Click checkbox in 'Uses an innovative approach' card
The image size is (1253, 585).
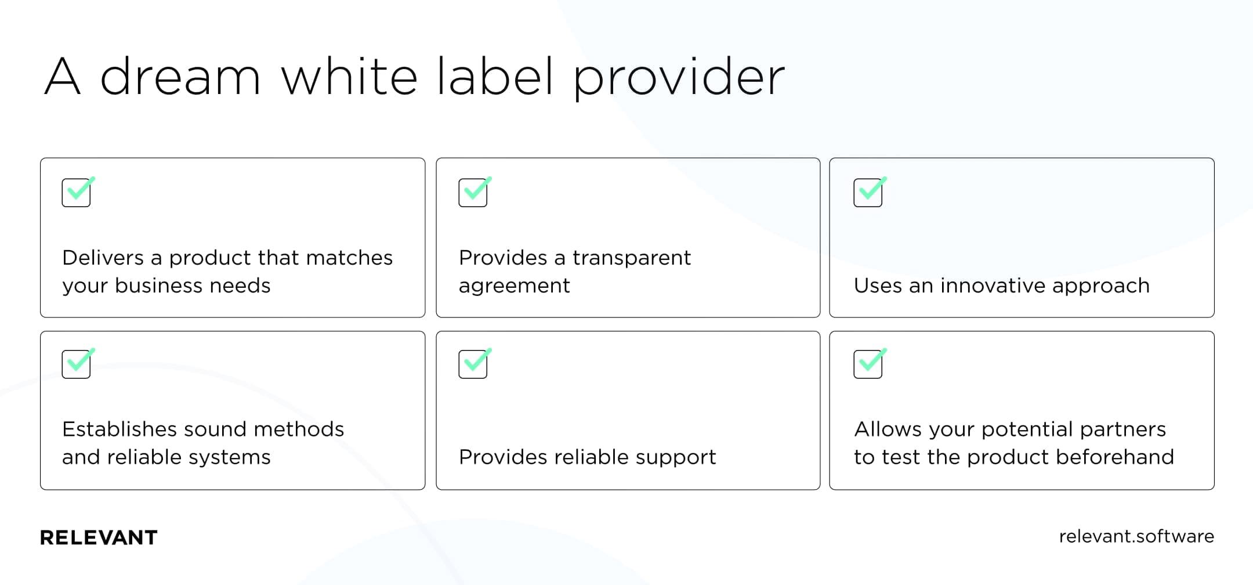pos(870,191)
